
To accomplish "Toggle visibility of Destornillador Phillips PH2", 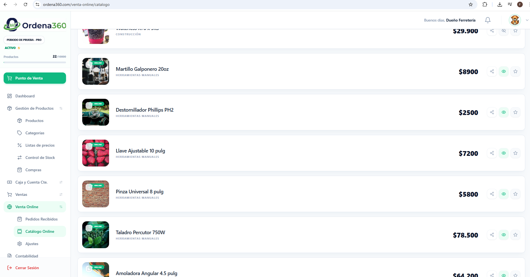I will pos(504,112).
